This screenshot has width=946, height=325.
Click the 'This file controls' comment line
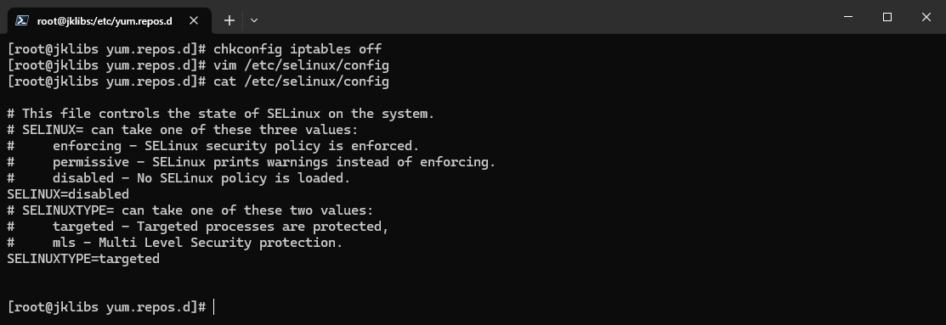[x=221, y=115]
